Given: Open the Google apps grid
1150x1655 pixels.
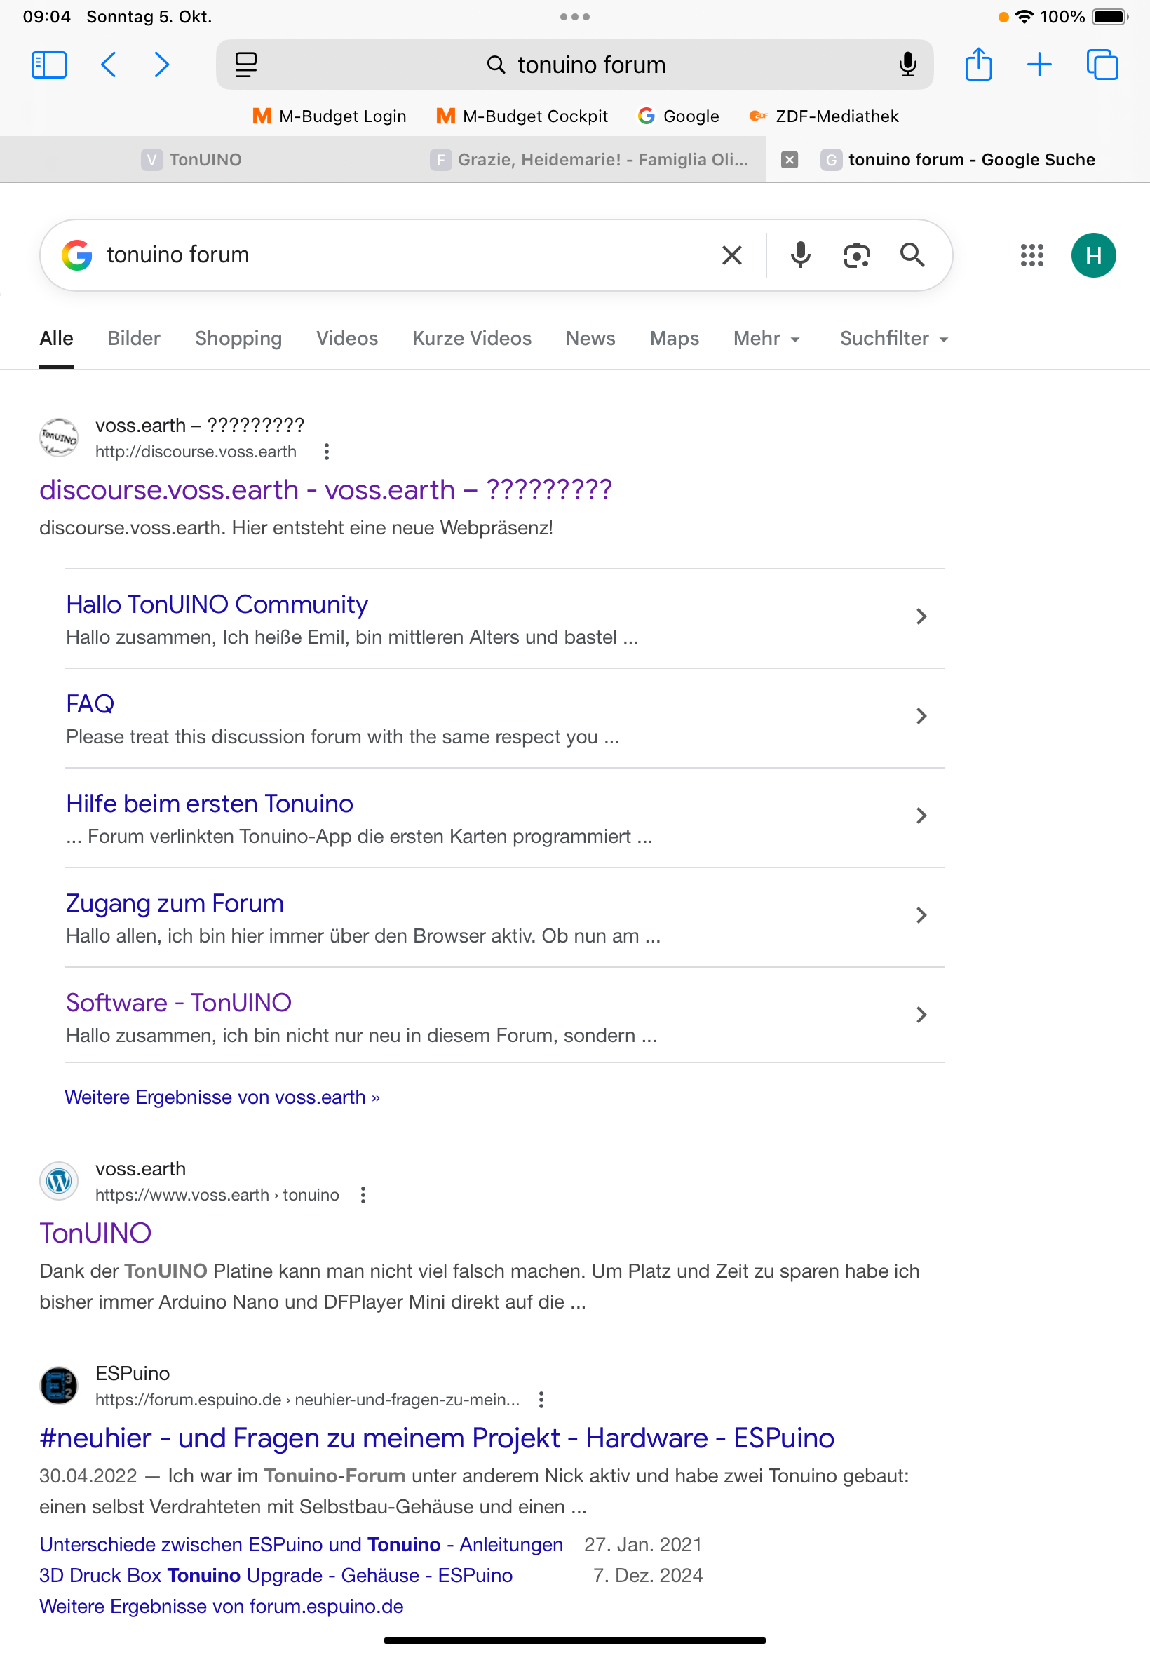Looking at the screenshot, I should (x=1031, y=255).
